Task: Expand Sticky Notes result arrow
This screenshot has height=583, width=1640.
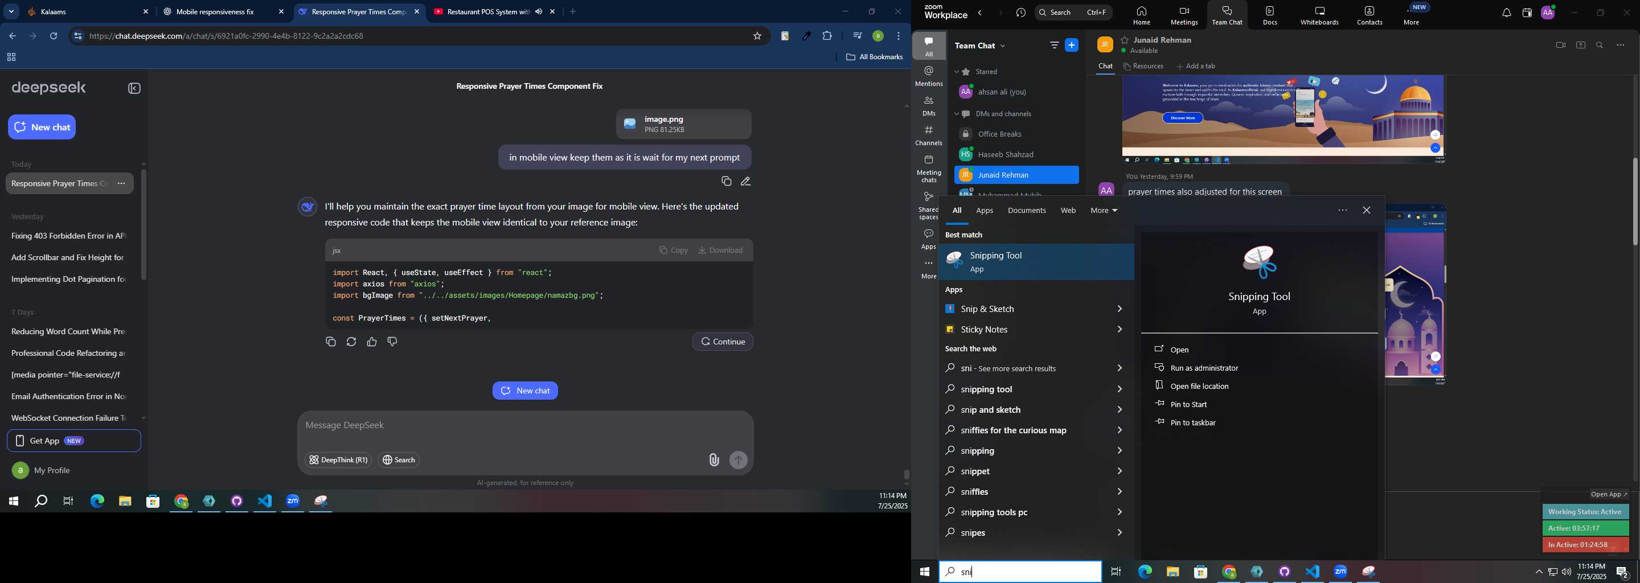Action: tap(1119, 330)
